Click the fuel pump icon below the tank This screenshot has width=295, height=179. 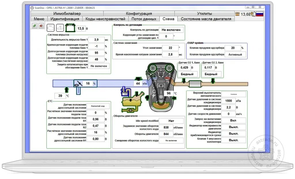point(130,110)
